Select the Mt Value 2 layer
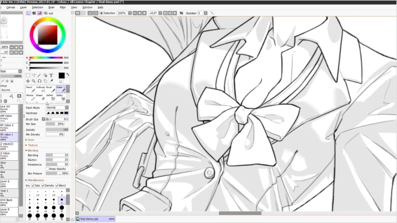The width and height of the screenshot is (397, 223). click(9, 128)
